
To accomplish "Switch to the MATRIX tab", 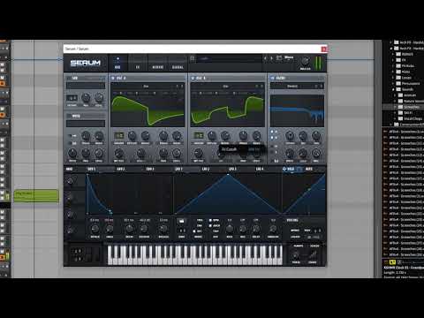I will coord(158,67).
